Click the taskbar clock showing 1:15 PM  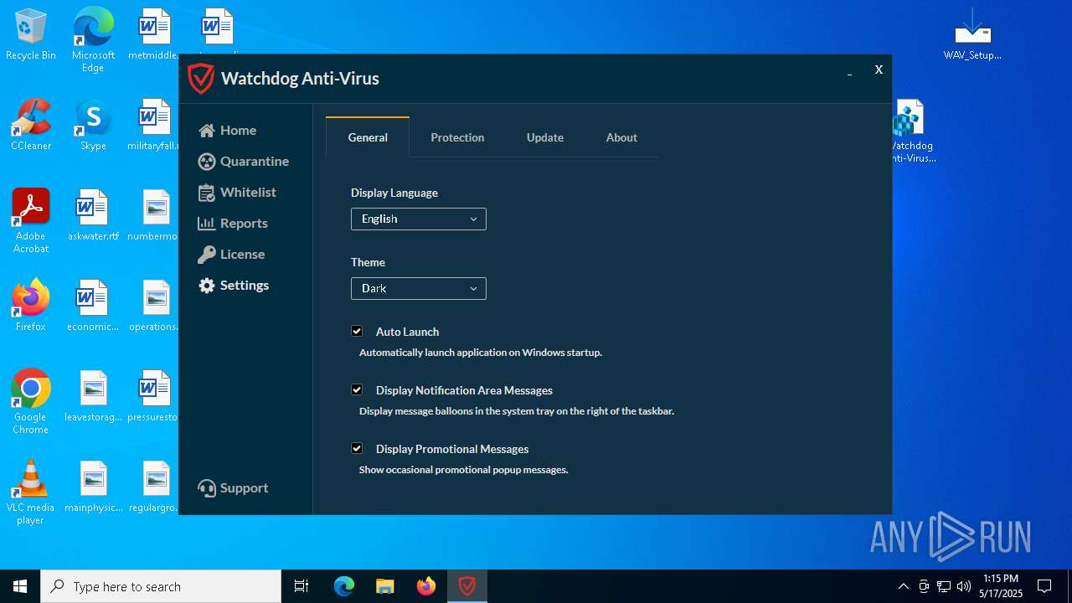[1001, 586]
